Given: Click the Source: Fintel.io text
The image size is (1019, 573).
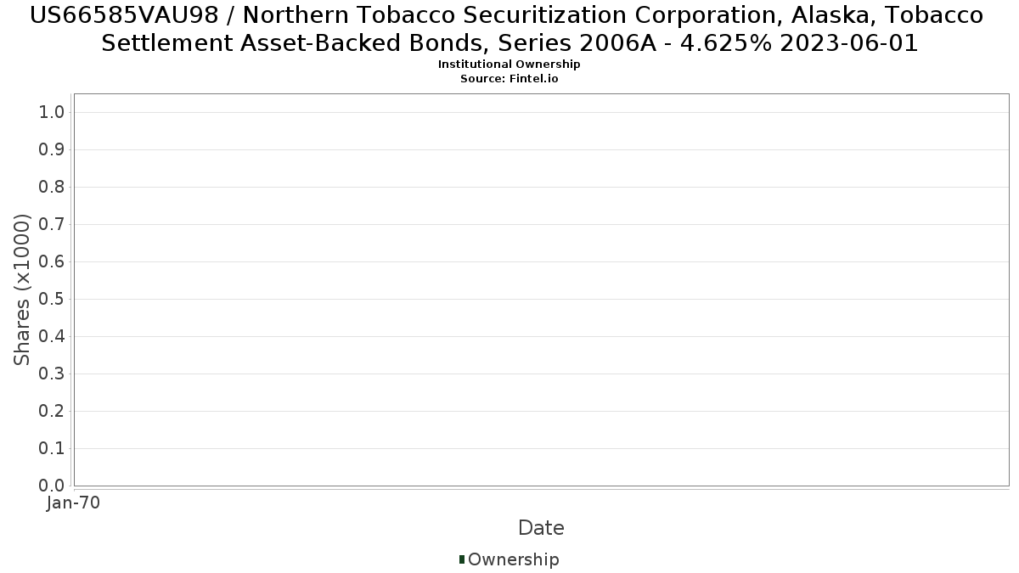Looking at the screenshot, I should tap(509, 78).
